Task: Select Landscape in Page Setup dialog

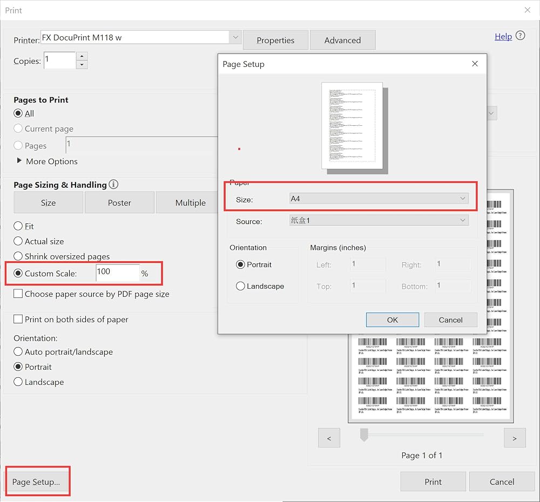Action: point(240,286)
